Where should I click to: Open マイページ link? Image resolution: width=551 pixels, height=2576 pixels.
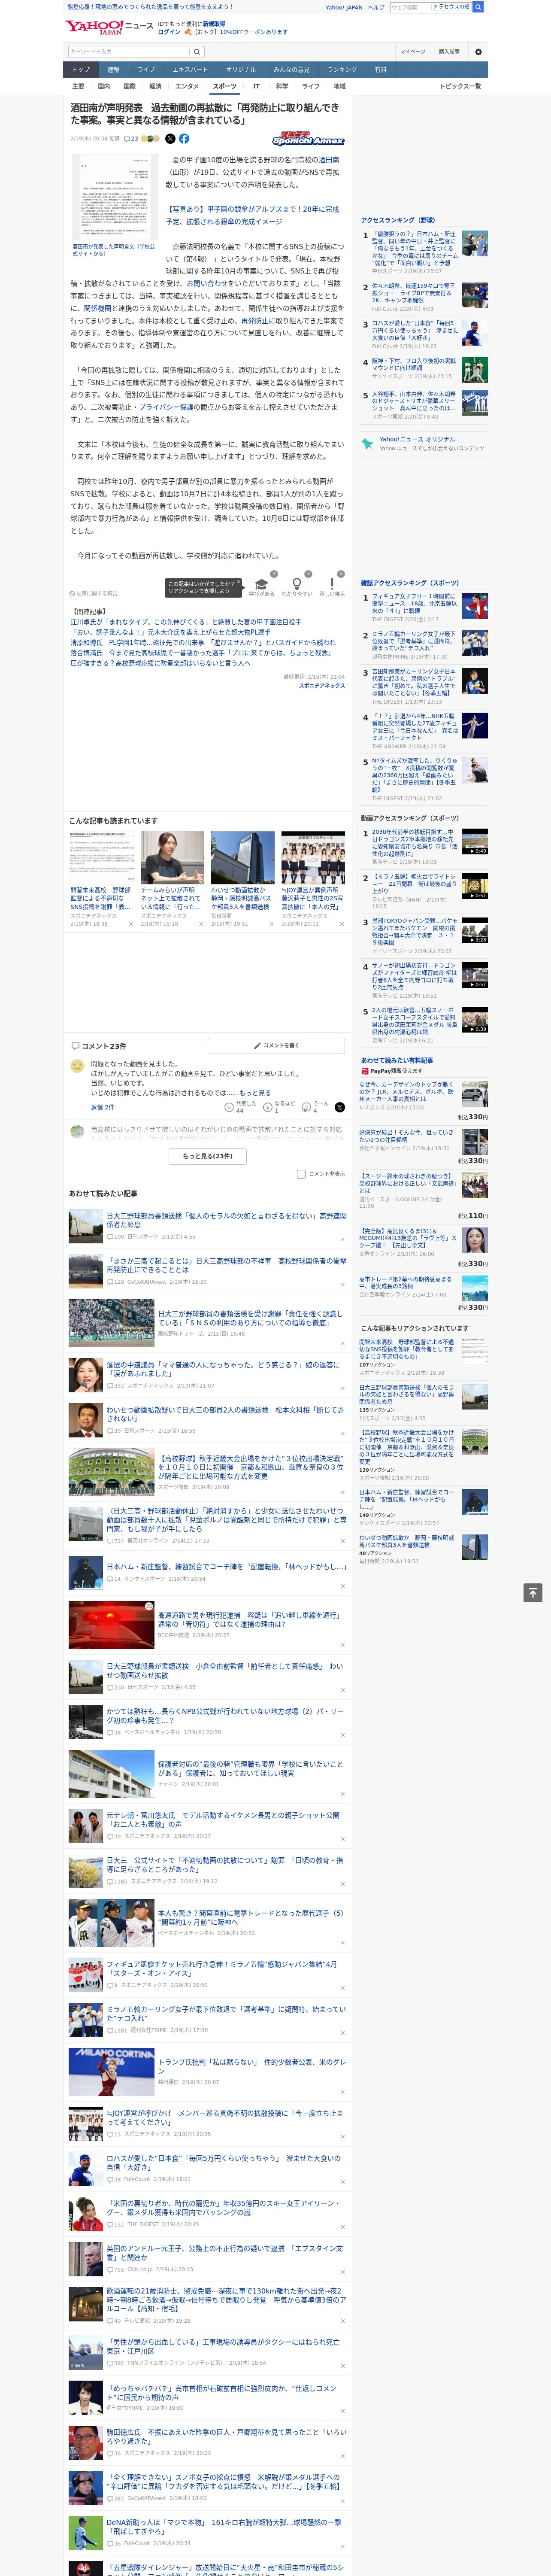click(x=413, y=52)
